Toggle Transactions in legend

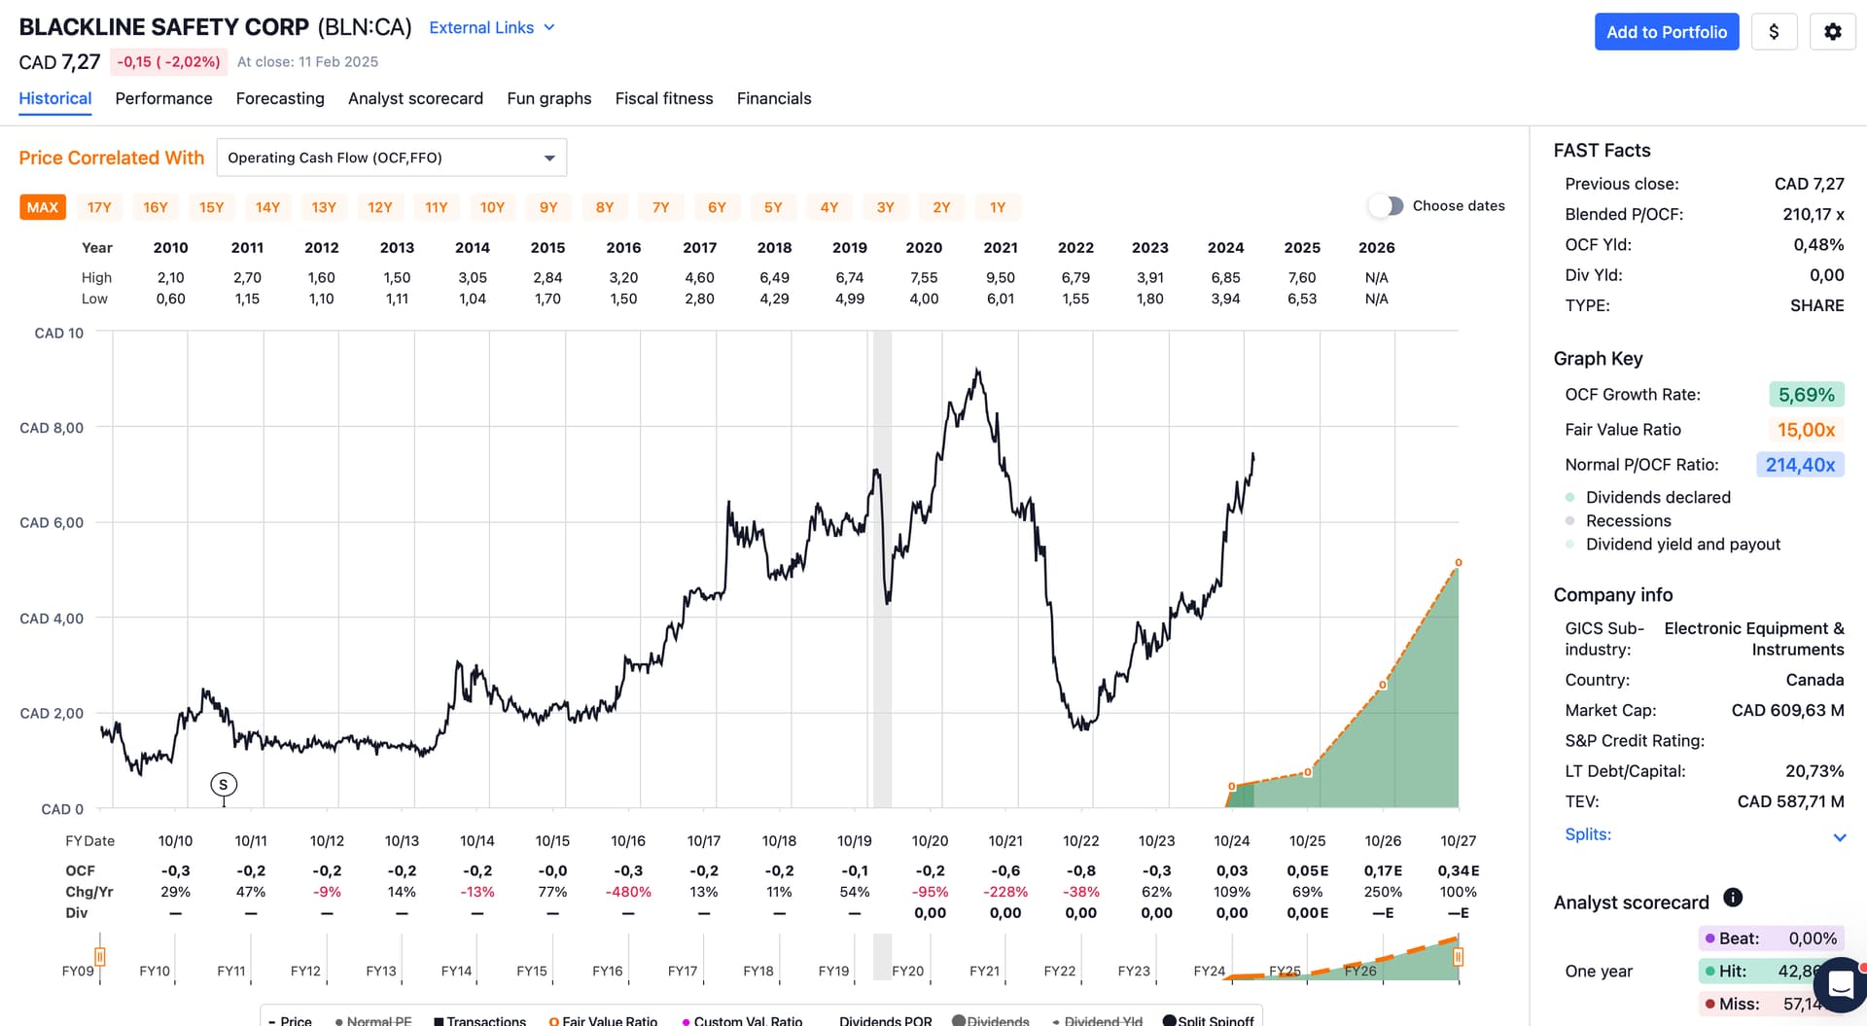(479, 1020)
